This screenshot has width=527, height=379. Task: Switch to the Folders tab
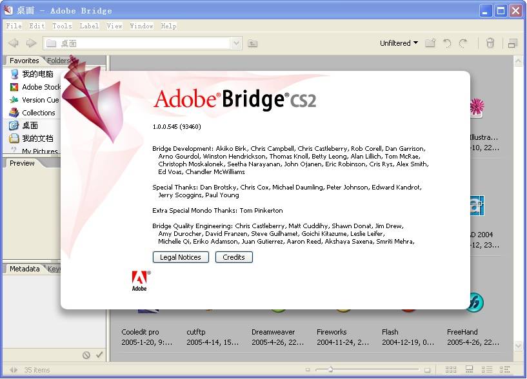point(58,61)
